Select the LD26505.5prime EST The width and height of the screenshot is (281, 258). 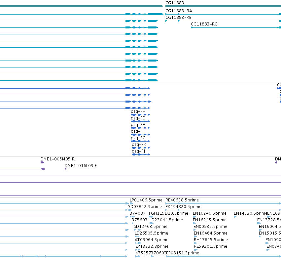[151, 233]
